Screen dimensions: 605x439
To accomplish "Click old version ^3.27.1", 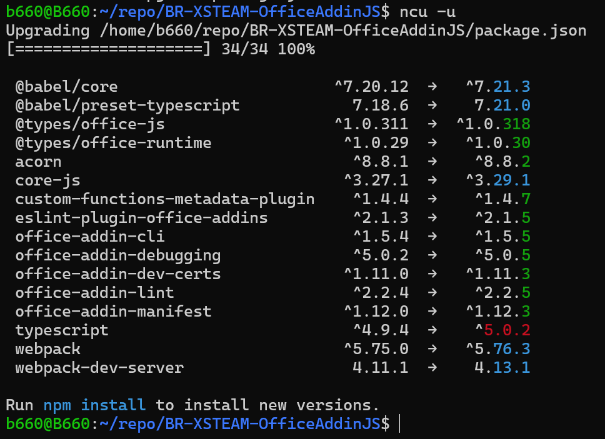I will point(376,180).
